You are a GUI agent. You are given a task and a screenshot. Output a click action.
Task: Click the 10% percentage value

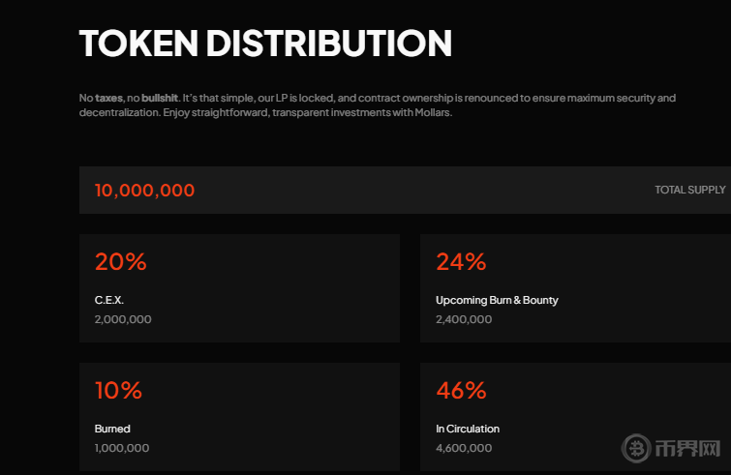tap(118, 391)
